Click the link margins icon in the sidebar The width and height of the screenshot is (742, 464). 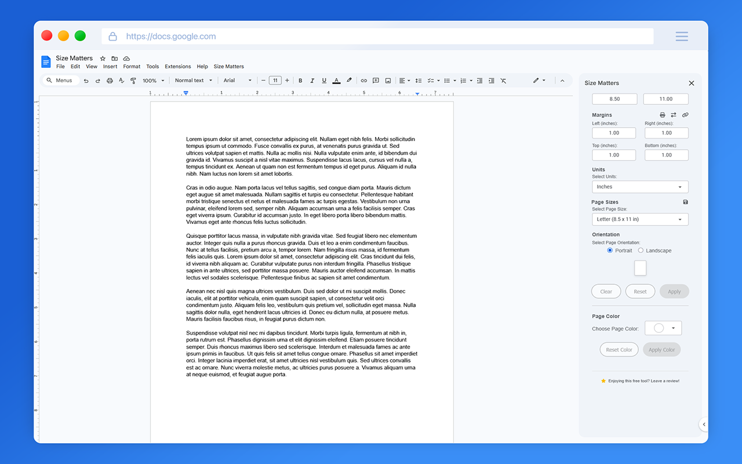[x=685, y=115]
